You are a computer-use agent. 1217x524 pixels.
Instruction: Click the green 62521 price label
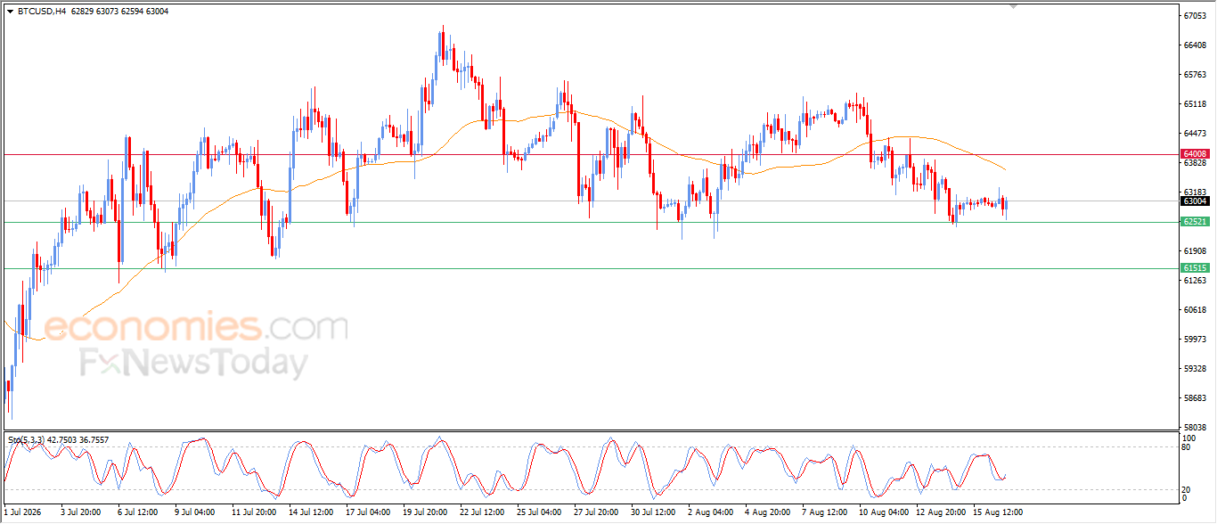1194,222
